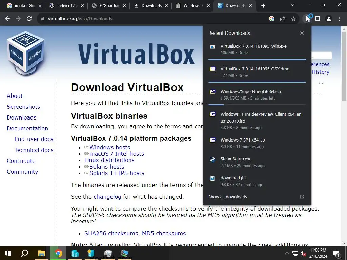Click the muted volume tray icon

[303, 253]
